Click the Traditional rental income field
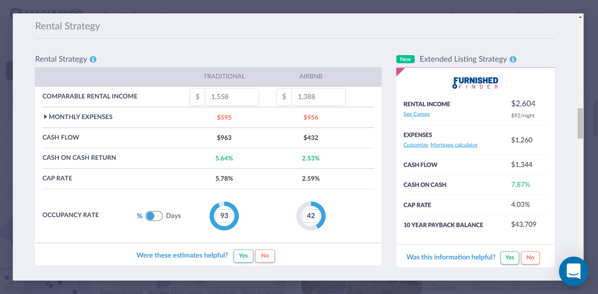The width and height of the screenshot is (598, 294). tap(231, 97)
